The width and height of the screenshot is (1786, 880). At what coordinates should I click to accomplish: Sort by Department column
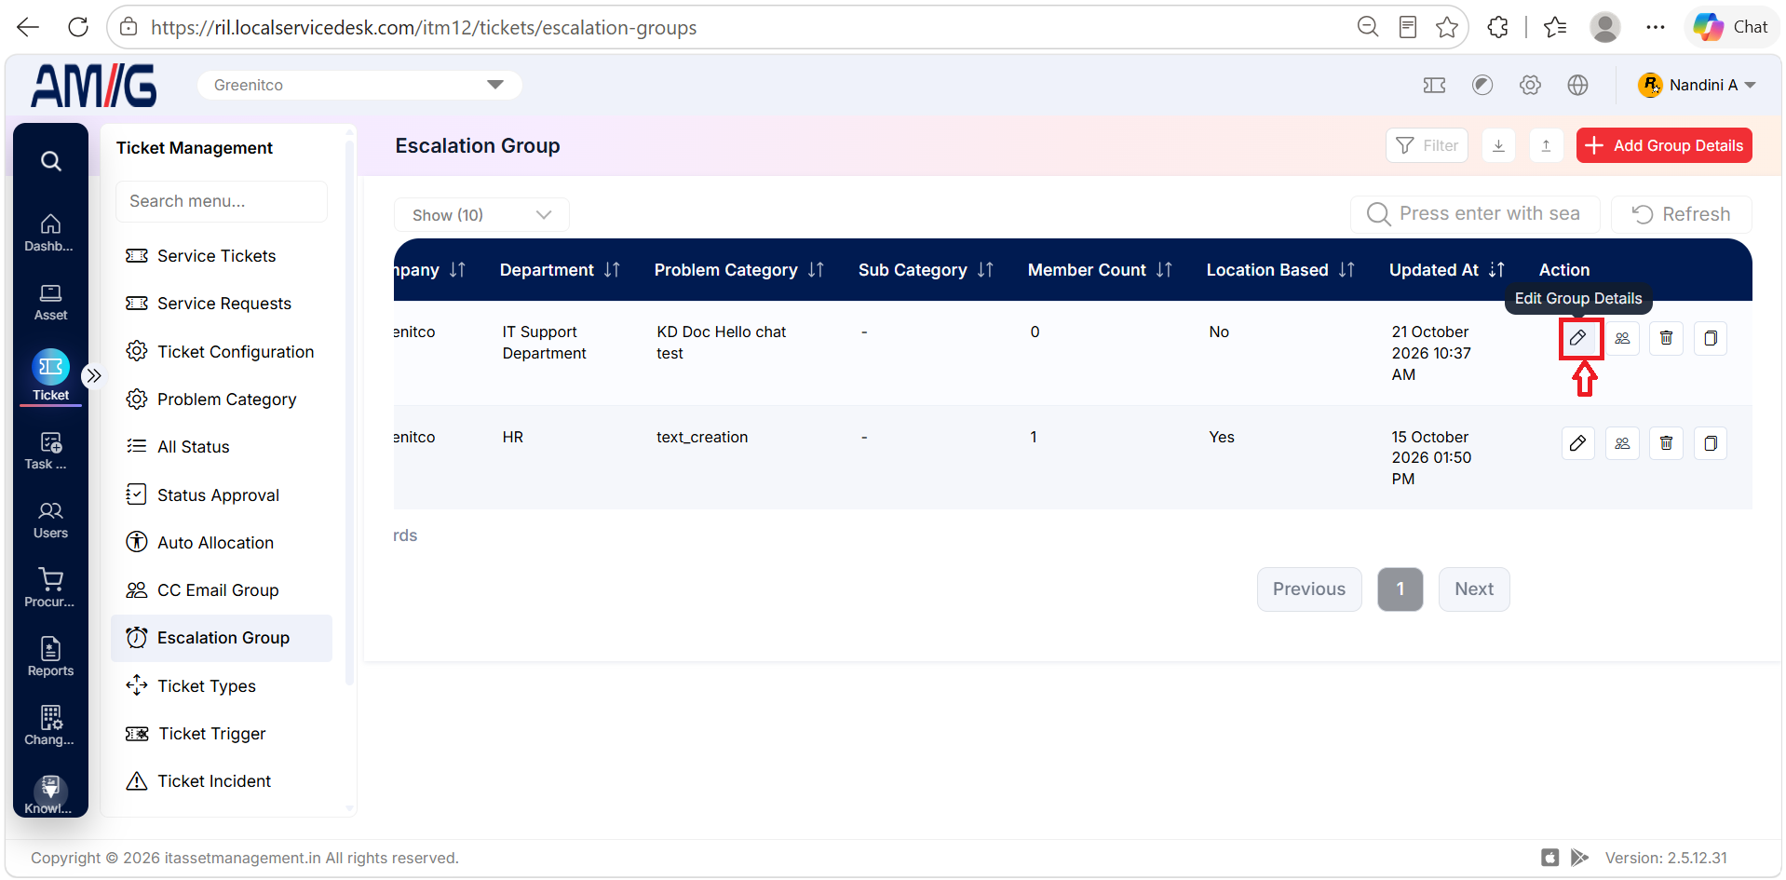pyautogui.click(x=612, y=270)
